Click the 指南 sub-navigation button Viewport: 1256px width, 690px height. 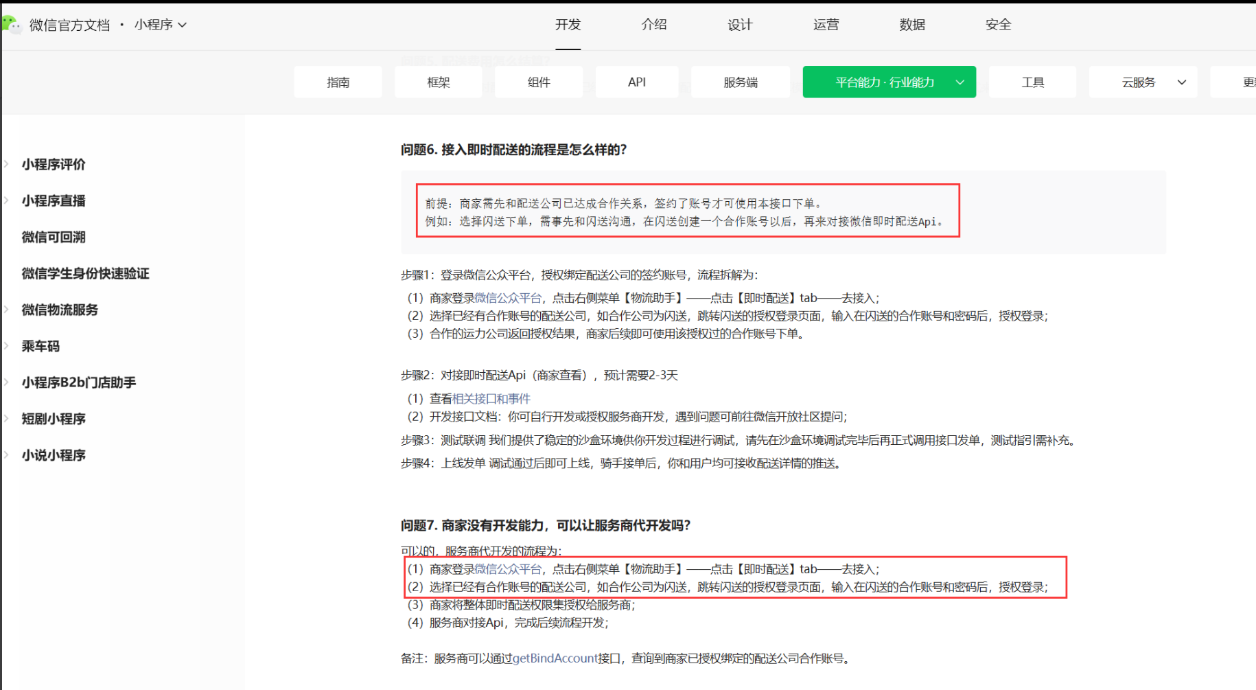pos(338,82)
